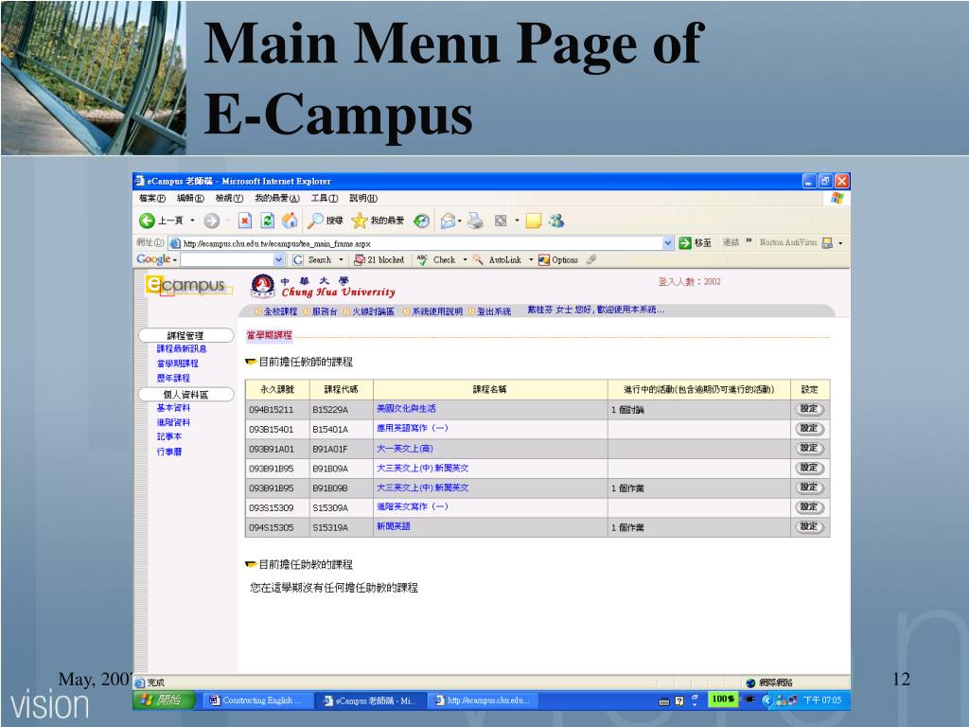The image size is (969, 727).
Task: Open the Messenger people icon
Action: tap(556, 221)
